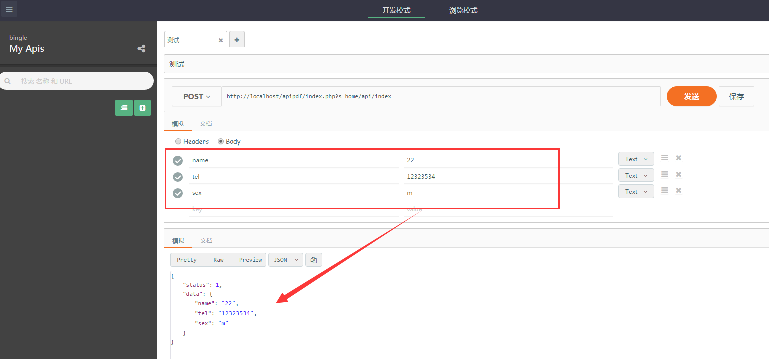The image size is (769, 359).
Task: Copy the response using the copy icon
Action: point(314,260)
